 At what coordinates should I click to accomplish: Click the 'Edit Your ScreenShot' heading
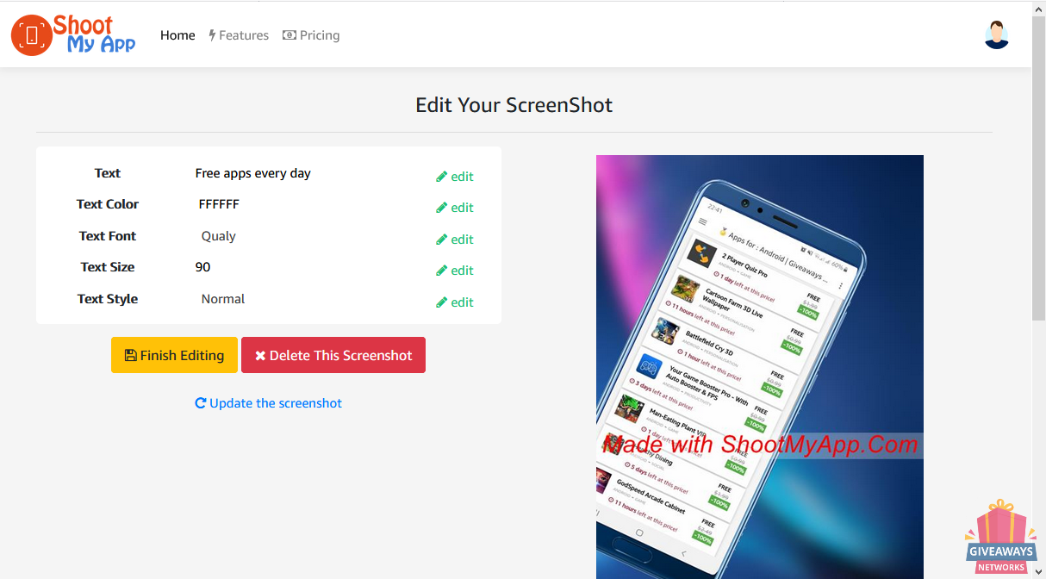click(514, 105)
